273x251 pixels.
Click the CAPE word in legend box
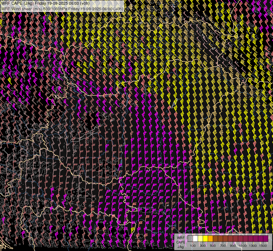coord(180,242)
